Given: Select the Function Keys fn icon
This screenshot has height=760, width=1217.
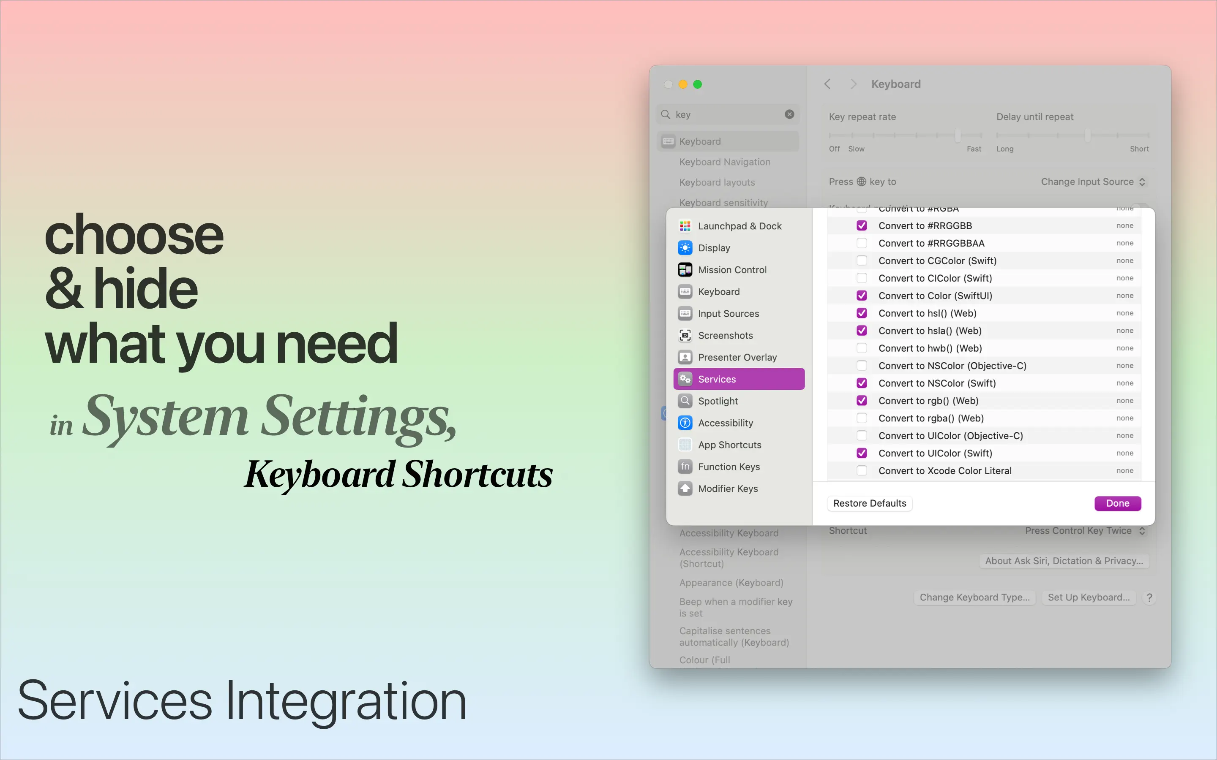Looking at the screenshot, I should pyautogui.click(x=685, y=467).
